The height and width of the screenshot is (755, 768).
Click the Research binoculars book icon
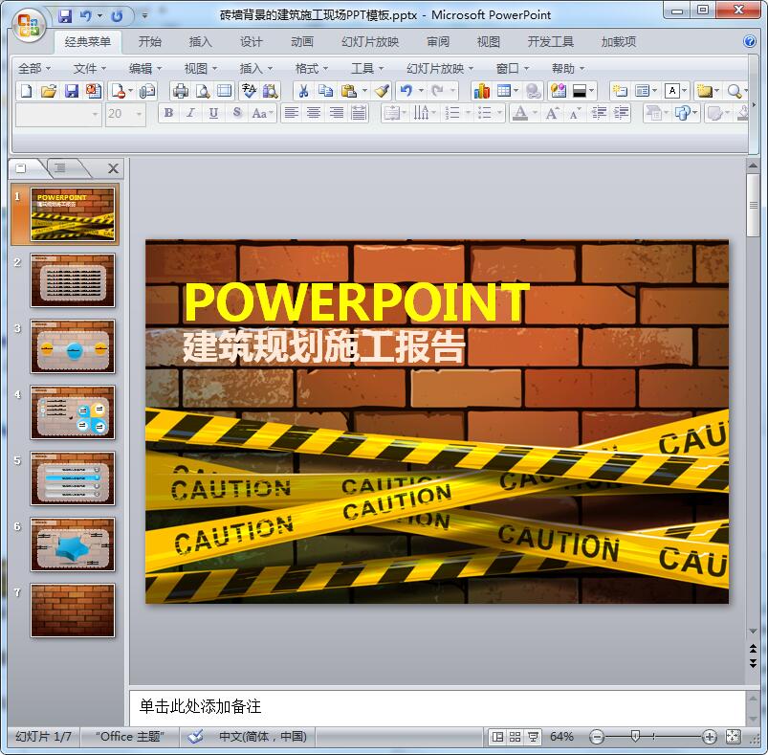271,91
